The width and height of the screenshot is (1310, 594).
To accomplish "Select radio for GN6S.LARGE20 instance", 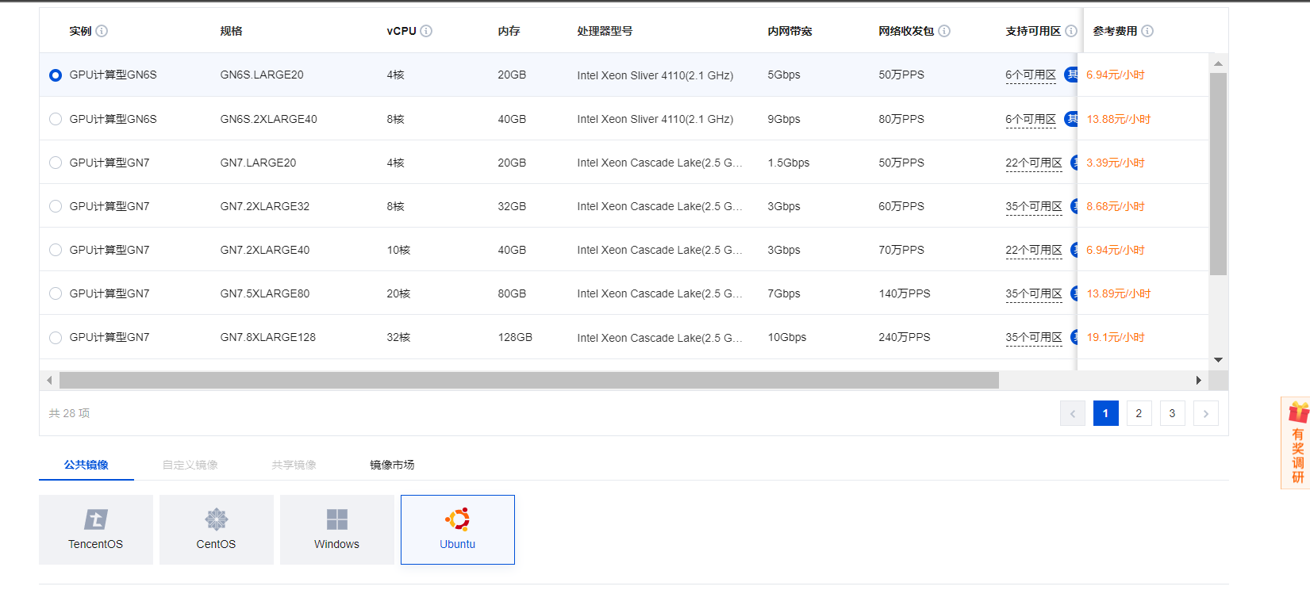I will 56,75.
